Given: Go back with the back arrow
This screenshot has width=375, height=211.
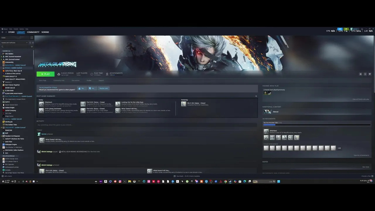Looking at the screenshot, I should [3, 32].
